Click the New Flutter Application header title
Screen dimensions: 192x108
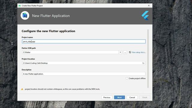click(51, 16)
